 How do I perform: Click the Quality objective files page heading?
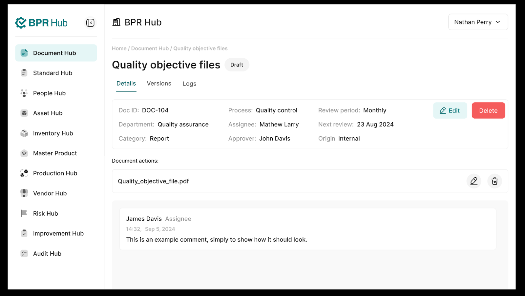[166, 65]
